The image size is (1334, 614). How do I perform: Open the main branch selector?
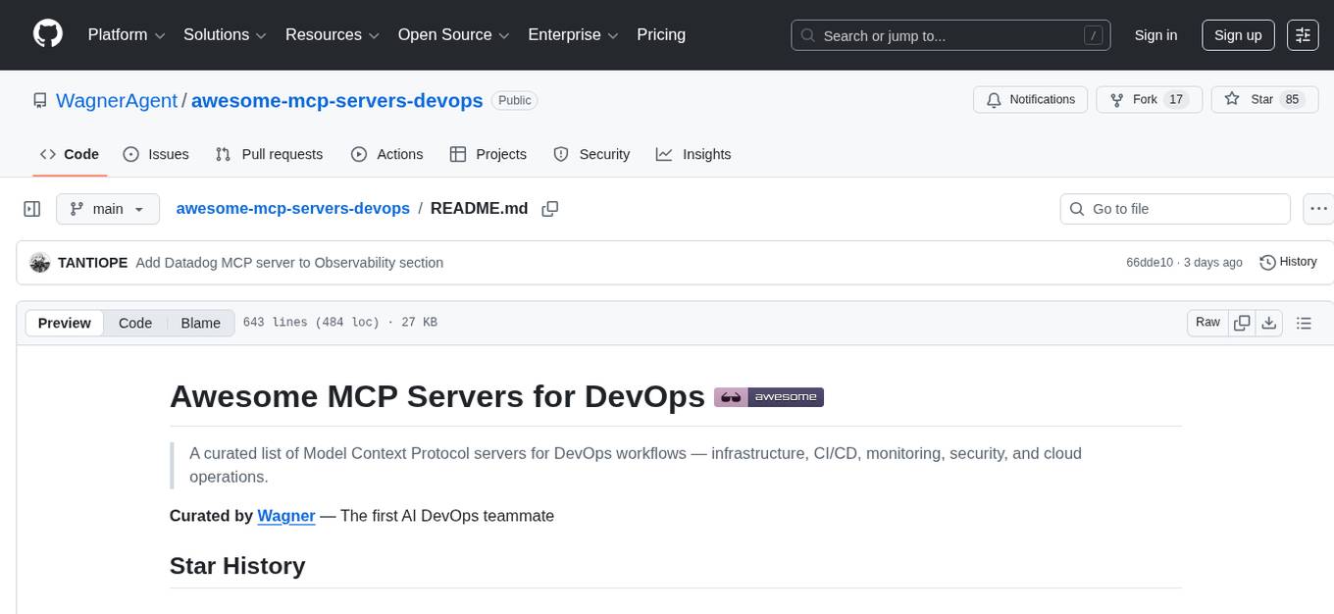(x=108, y=208)
